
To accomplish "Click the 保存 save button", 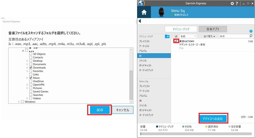I will (x=100, y=110).
